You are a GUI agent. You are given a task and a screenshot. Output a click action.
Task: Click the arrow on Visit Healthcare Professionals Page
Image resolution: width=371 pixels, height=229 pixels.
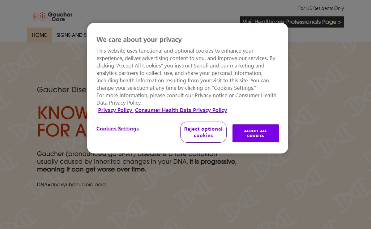[339, 22]
